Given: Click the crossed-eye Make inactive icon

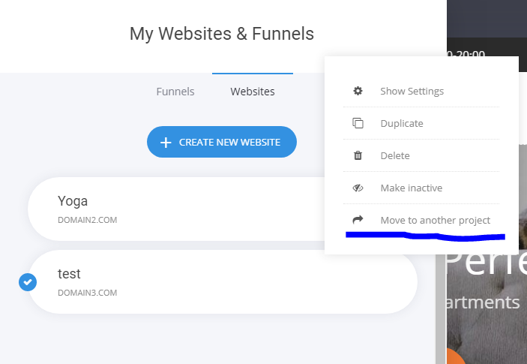Looking at the screenshot, I should pos(358,188).
